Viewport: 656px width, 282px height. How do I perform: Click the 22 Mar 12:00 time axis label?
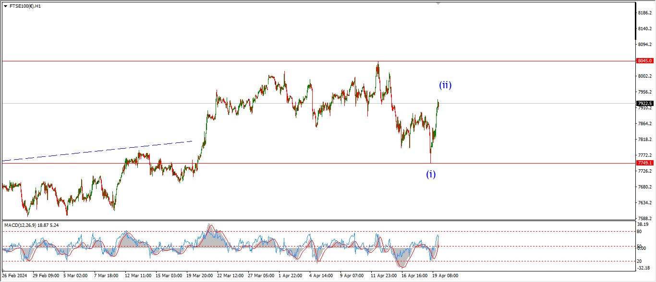230,276
